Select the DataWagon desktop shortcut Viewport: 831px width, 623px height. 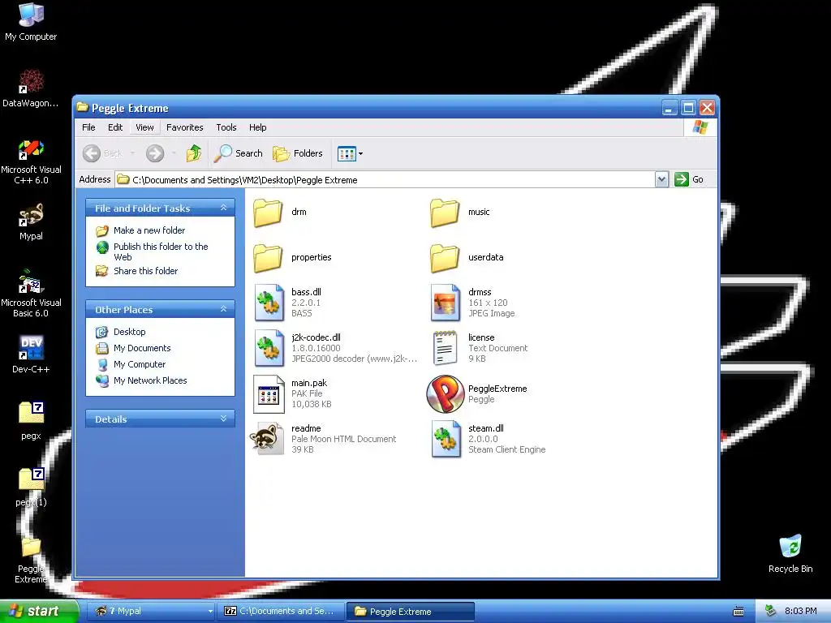coord(31,88)
